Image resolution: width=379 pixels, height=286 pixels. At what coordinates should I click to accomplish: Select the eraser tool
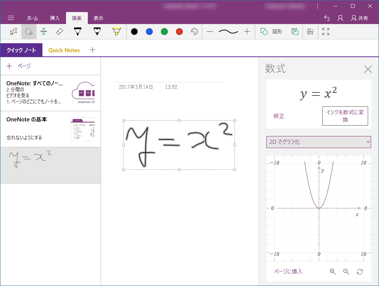pos(60,32)
